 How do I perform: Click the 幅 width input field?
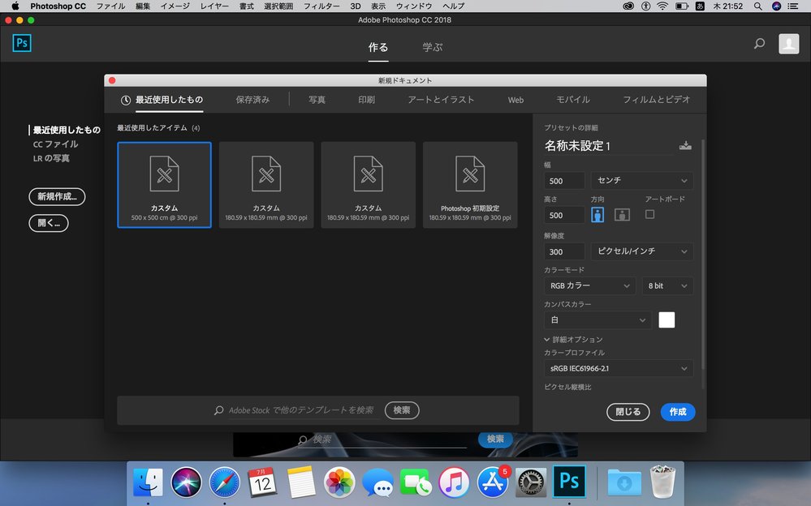click(x=564, y=181)
